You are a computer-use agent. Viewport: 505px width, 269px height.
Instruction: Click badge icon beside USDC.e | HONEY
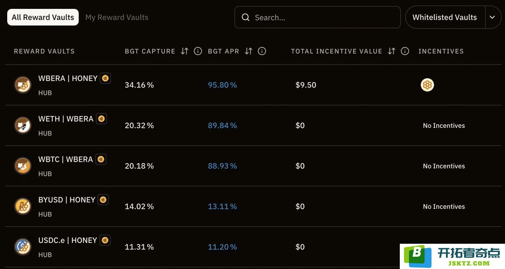coord(105,240)
